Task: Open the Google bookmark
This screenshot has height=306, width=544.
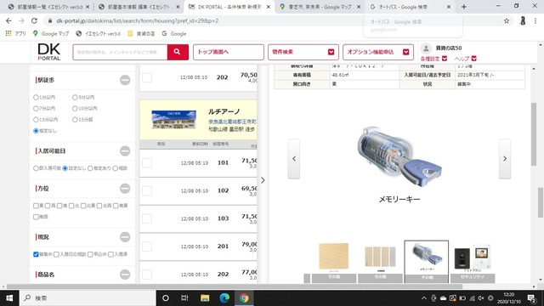Action: tap(174, 34)
